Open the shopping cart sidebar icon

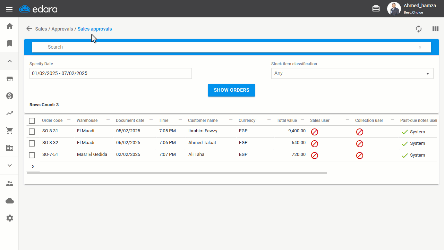point(10,131)
